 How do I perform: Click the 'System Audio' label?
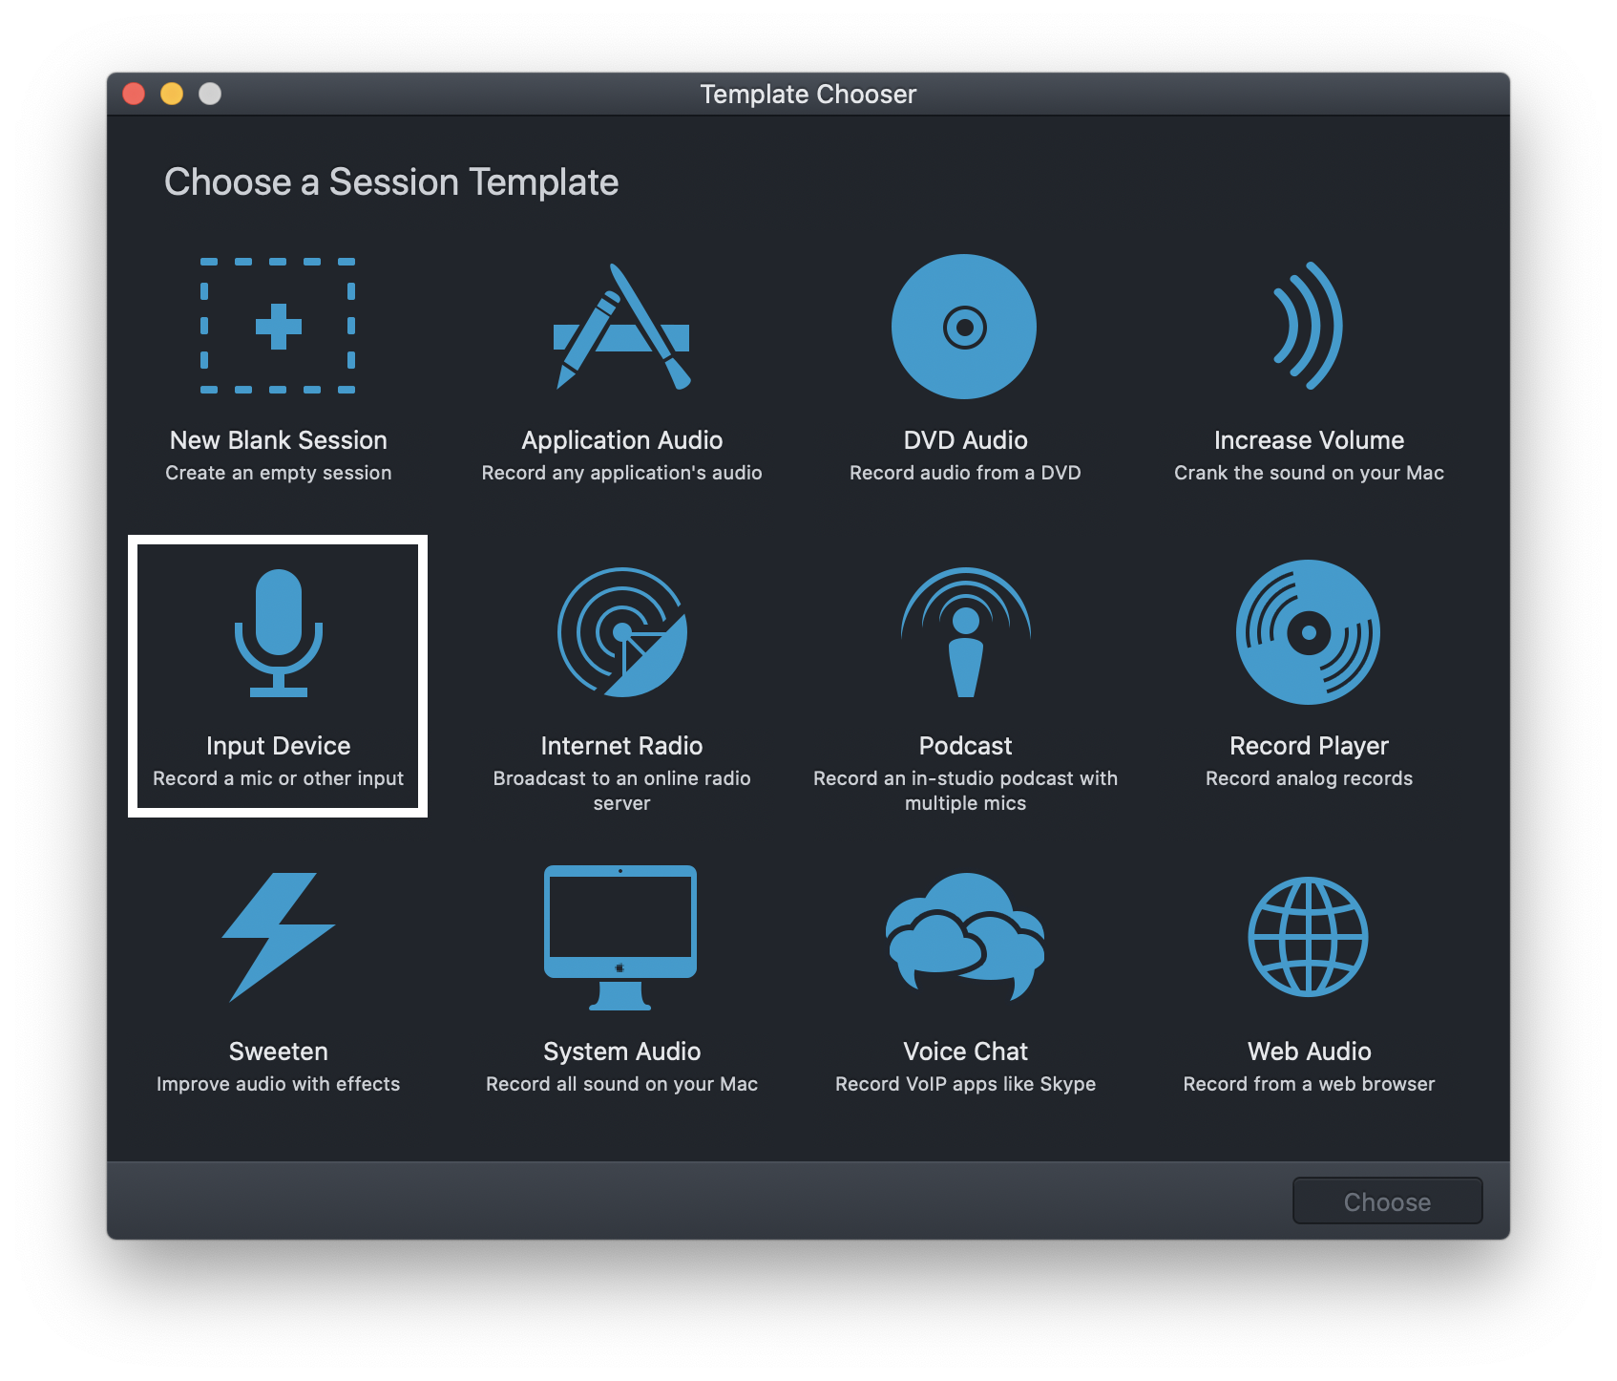click(x=622, y=1052)
